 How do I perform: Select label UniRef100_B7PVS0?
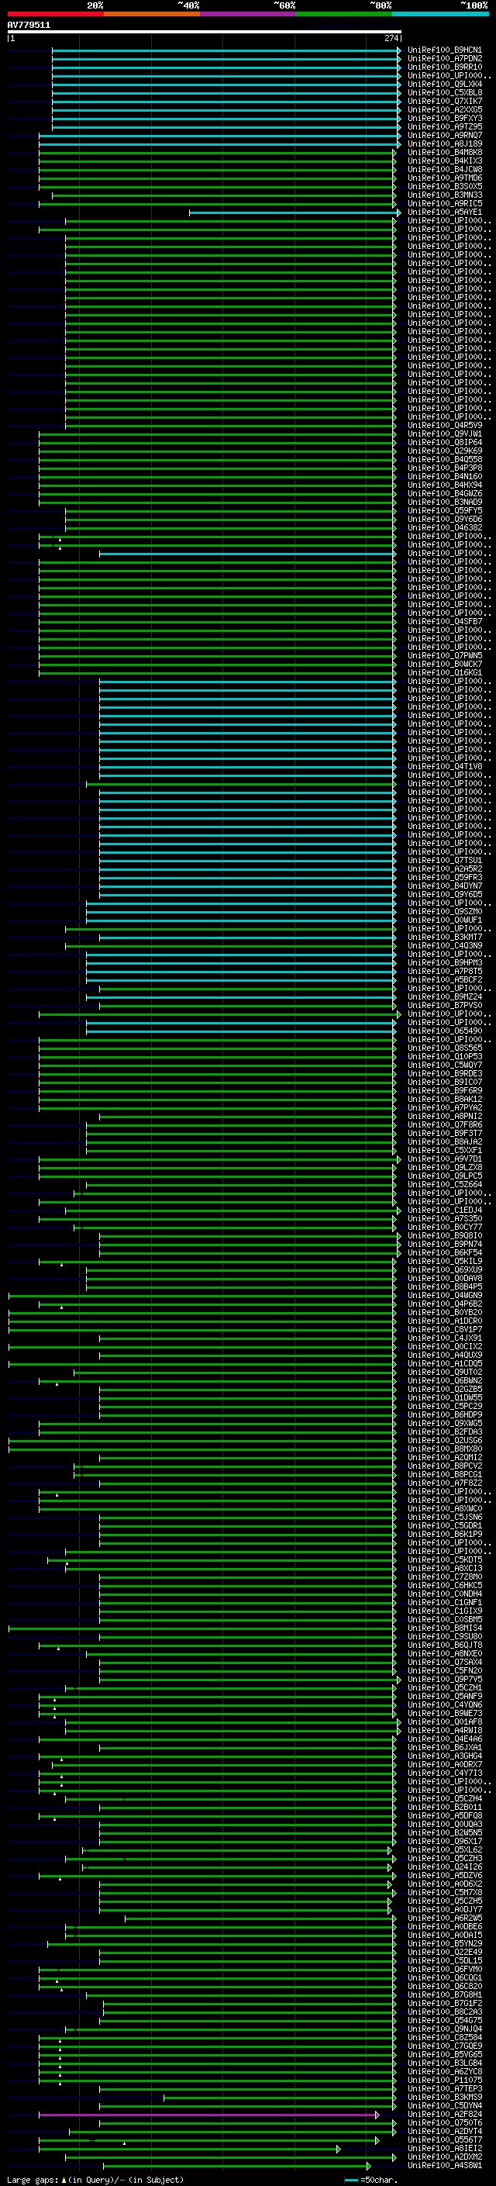[444, 1006]
